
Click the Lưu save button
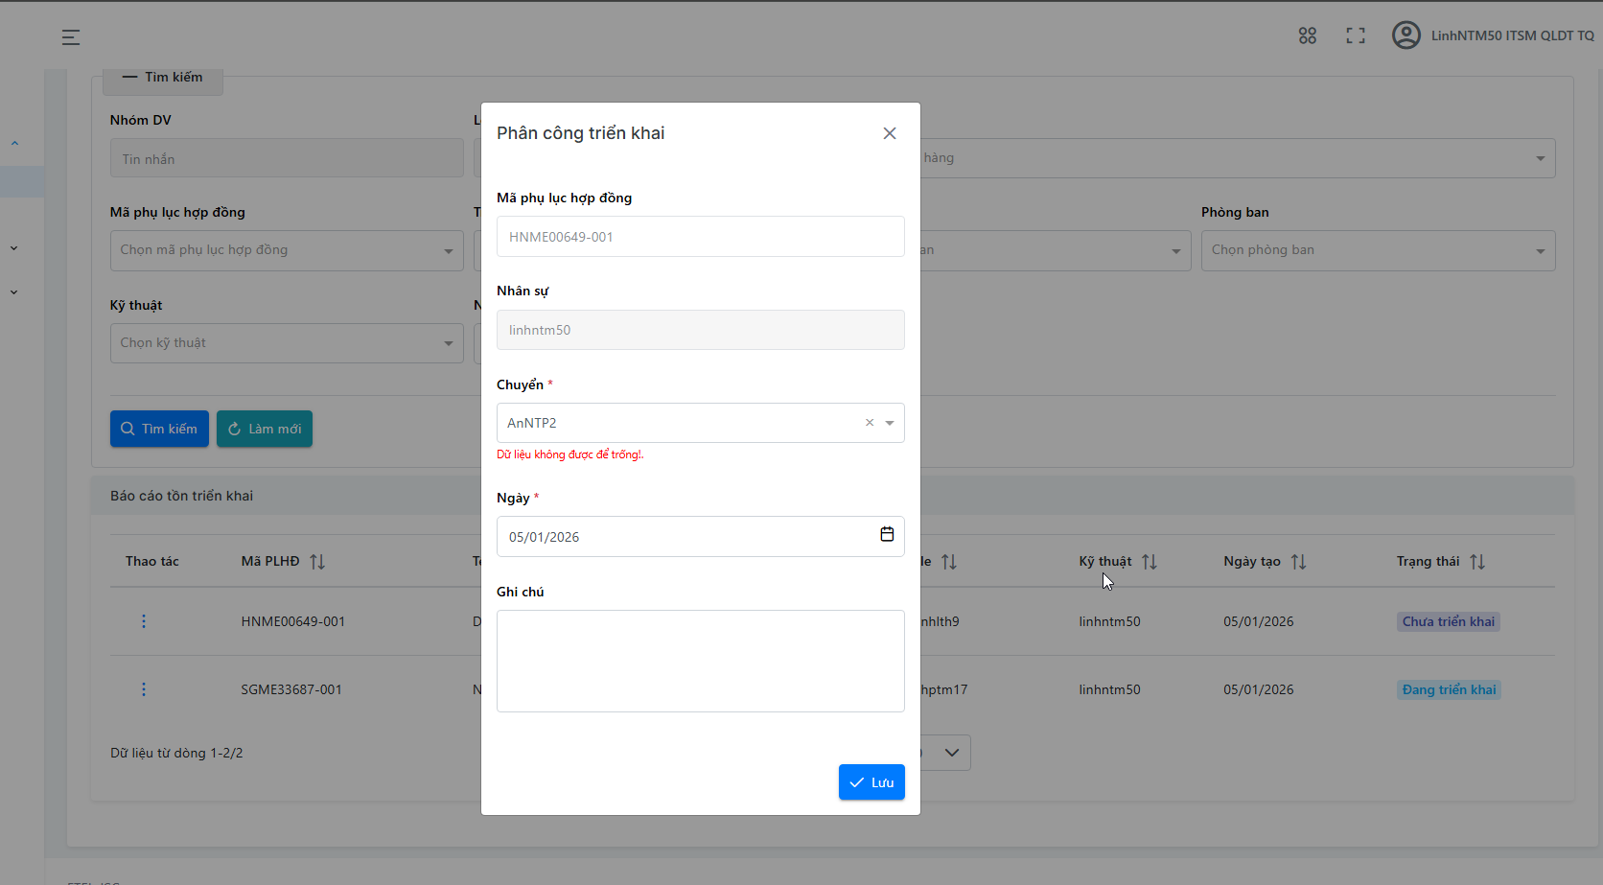click(871, 782)
